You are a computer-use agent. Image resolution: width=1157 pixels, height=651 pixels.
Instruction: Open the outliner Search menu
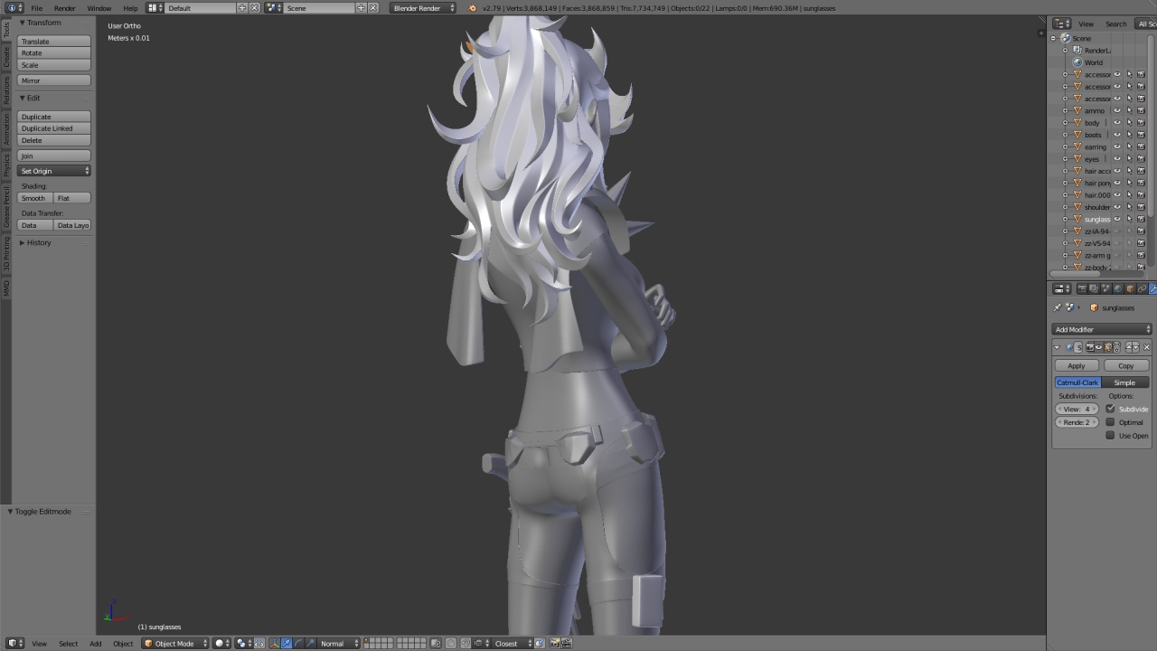pos(1116,24)
